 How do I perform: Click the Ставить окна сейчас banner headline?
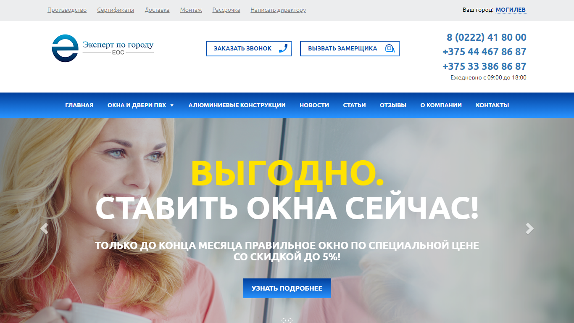click(x=287, y=208)
